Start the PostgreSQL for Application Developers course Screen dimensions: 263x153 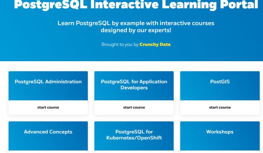tap(134, 107)
